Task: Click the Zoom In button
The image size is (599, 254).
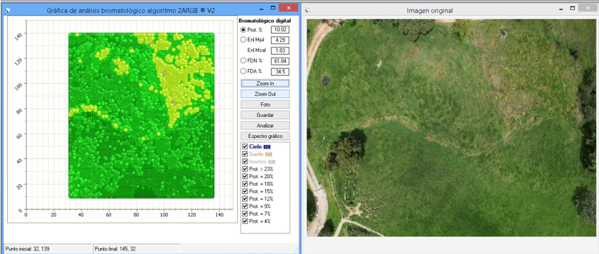Action: 265,83
